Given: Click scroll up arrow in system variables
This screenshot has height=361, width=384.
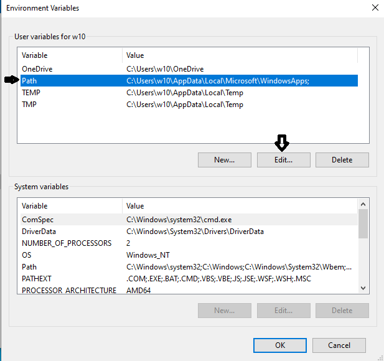Looking at the screenshot, I should click(363, 204).
